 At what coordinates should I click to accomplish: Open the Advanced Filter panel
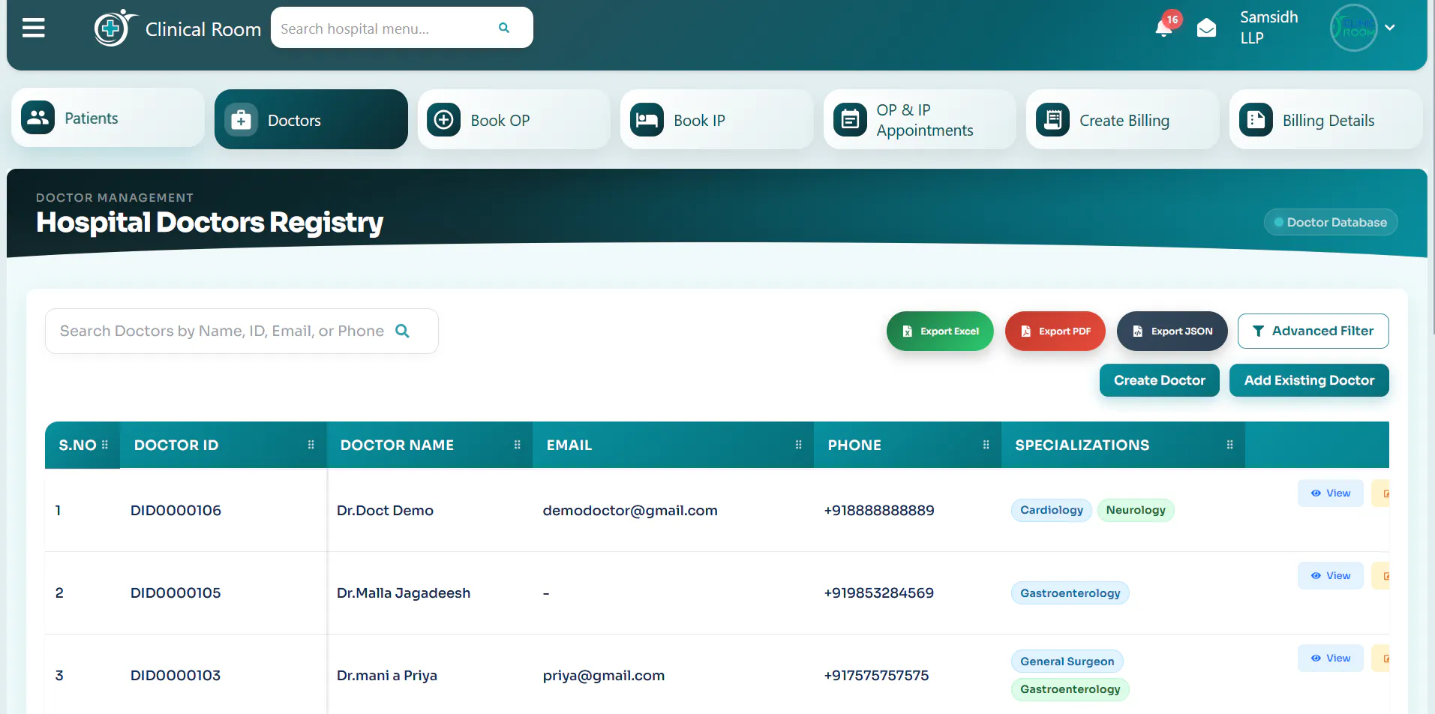pos(1313,331)
